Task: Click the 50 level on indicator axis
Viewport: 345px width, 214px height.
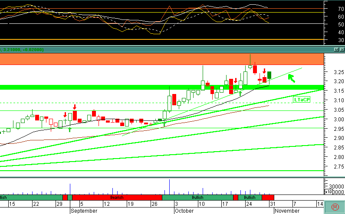Action: click(341, 24)
